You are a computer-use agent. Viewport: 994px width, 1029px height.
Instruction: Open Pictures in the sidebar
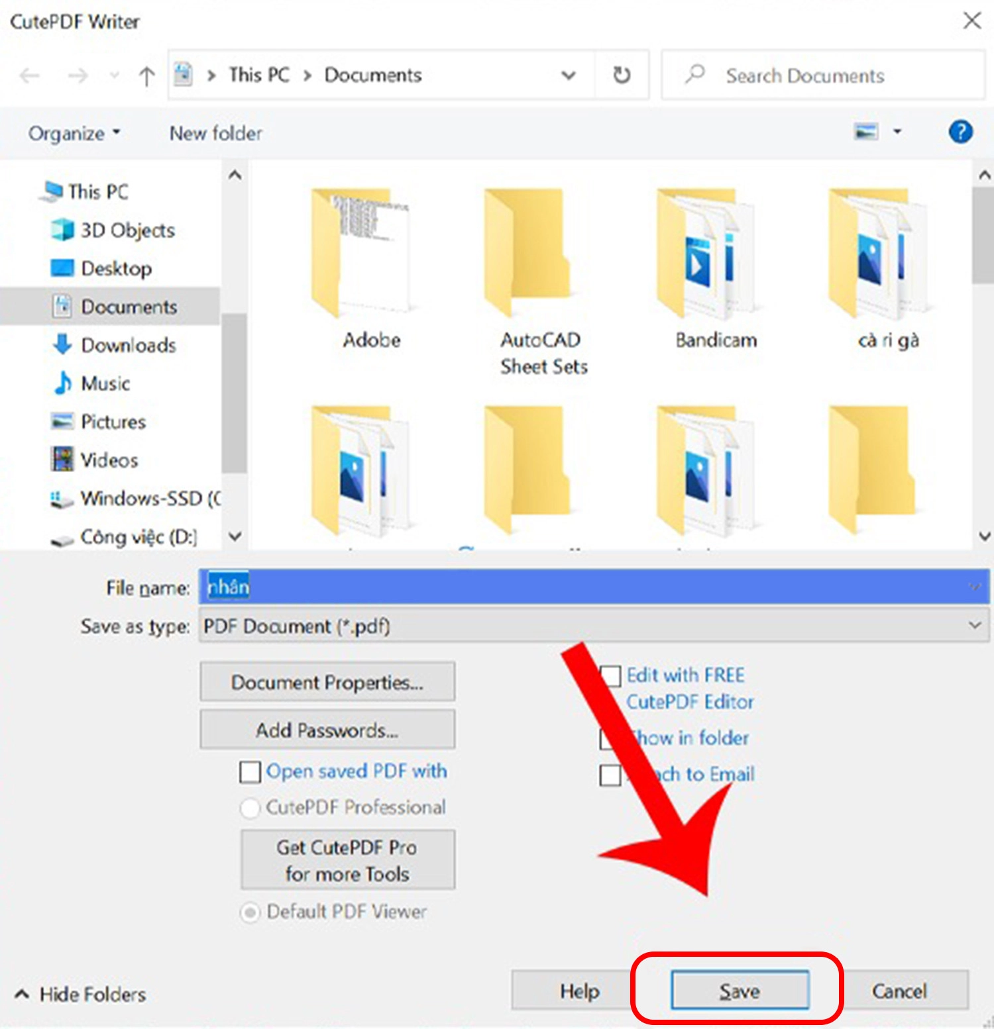99,421
